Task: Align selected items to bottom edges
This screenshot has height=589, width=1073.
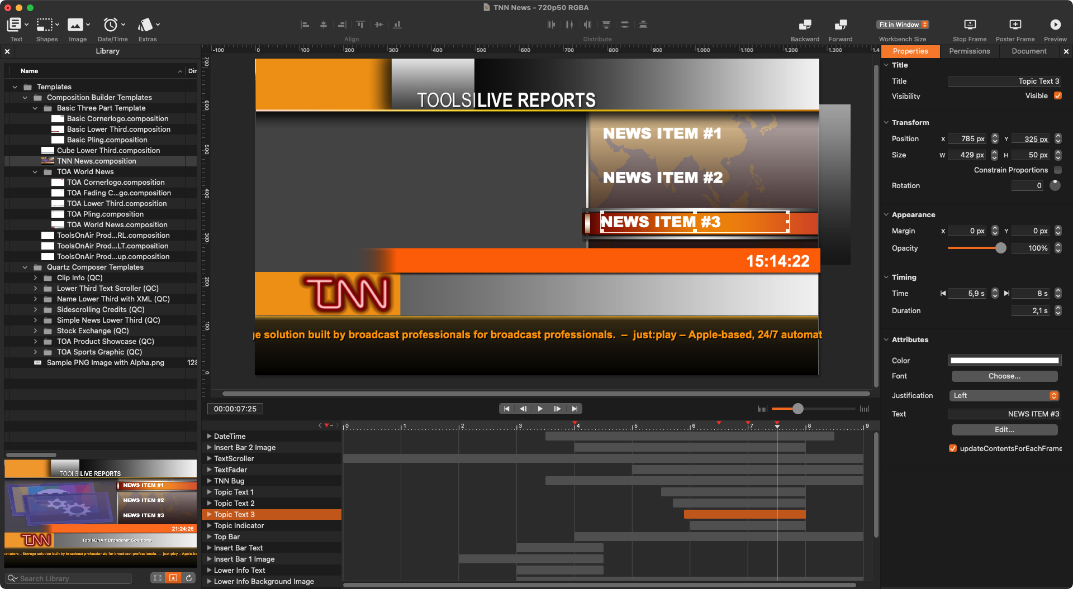Action: click(397, 25)
